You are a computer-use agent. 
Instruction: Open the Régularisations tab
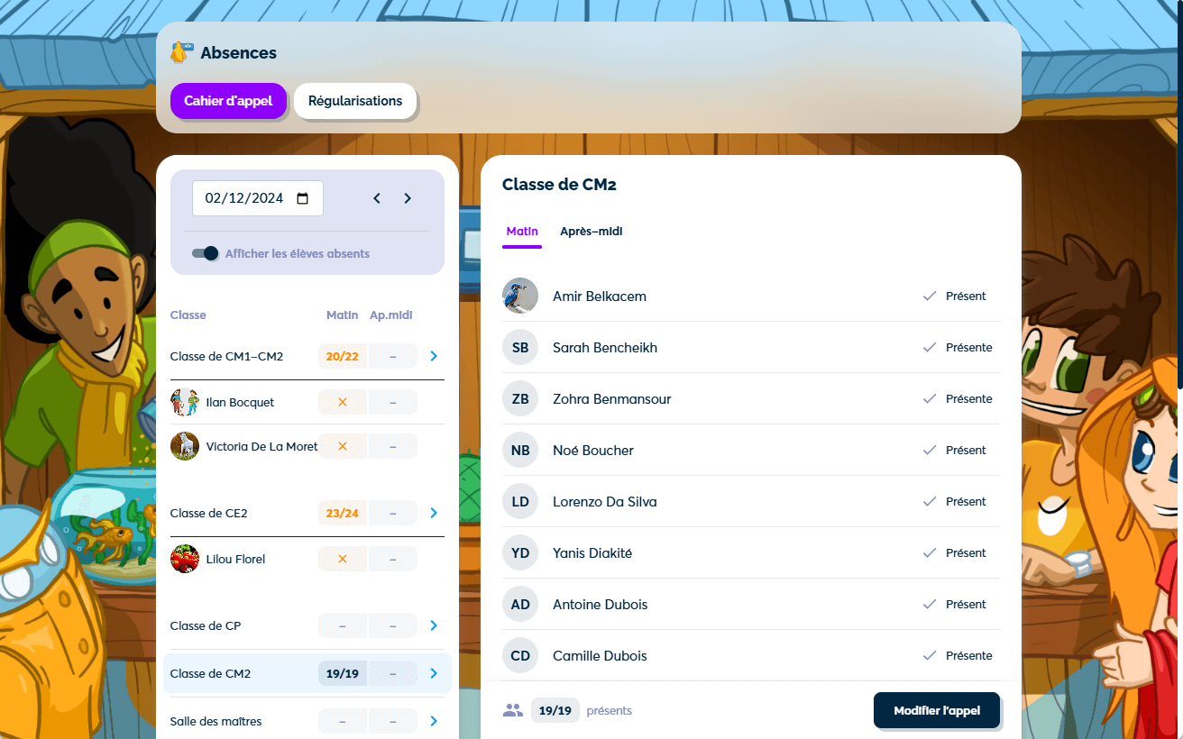click(355, 101)
